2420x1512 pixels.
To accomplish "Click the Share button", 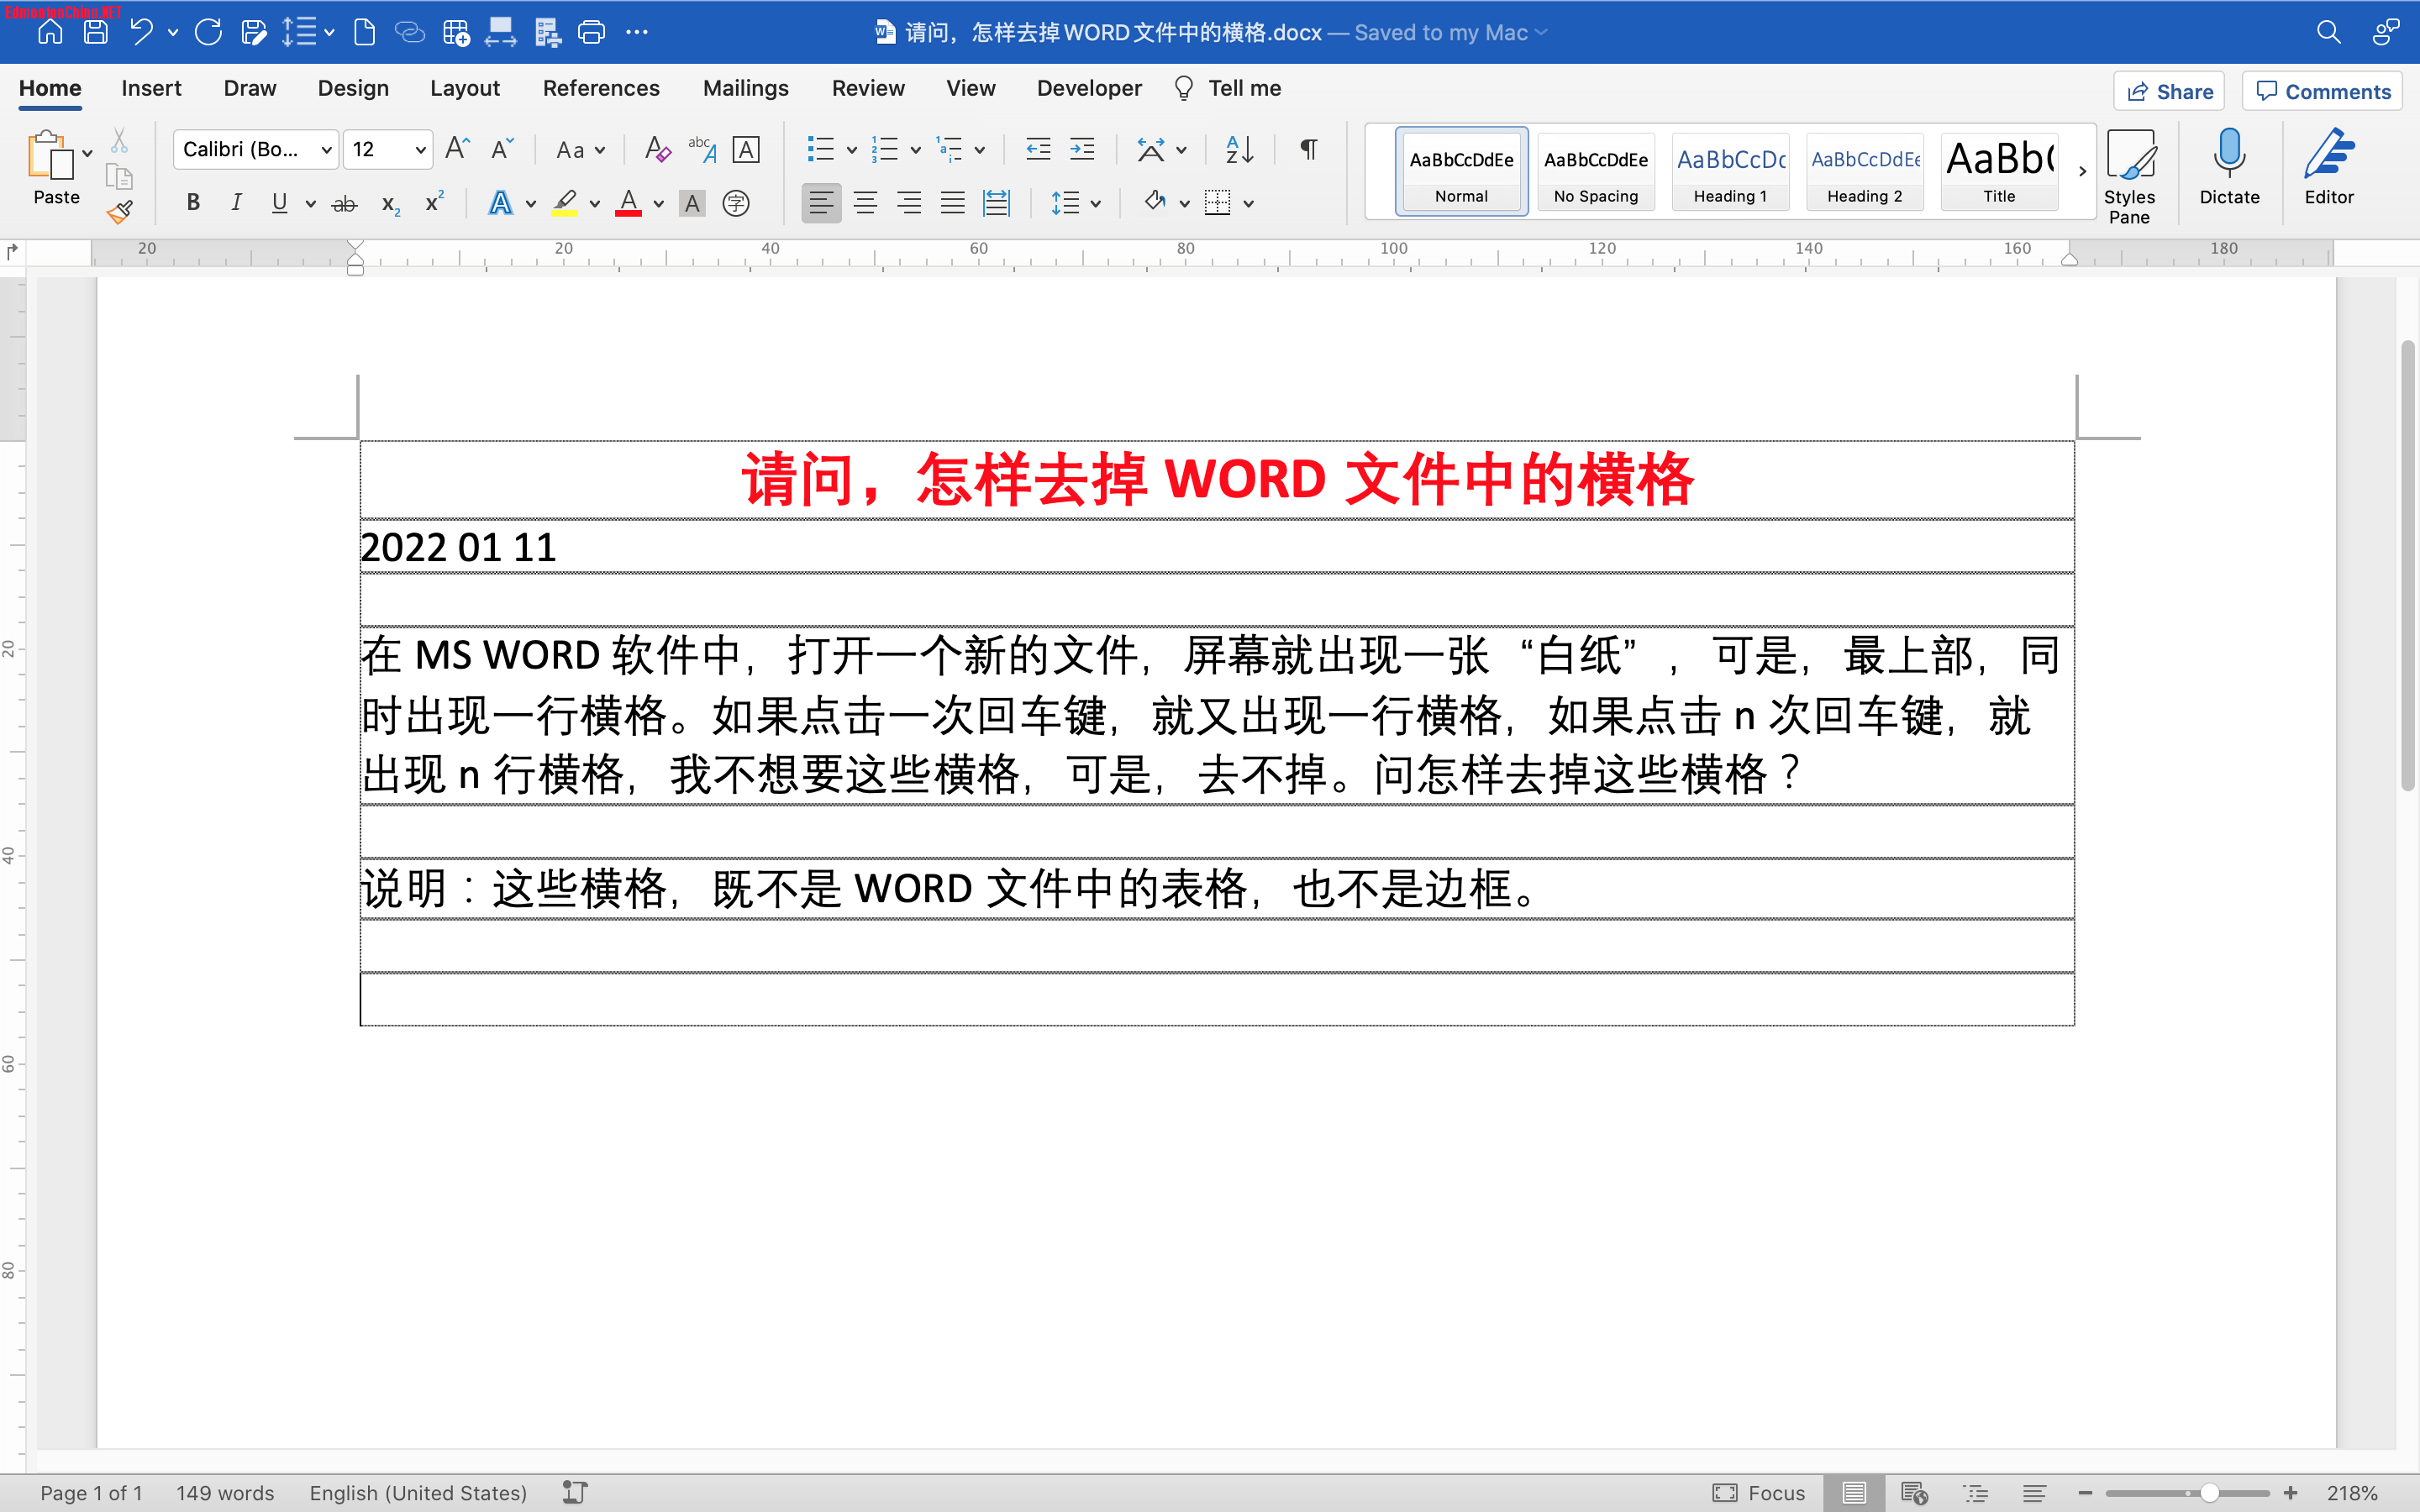I will [x=2168, y=92].
